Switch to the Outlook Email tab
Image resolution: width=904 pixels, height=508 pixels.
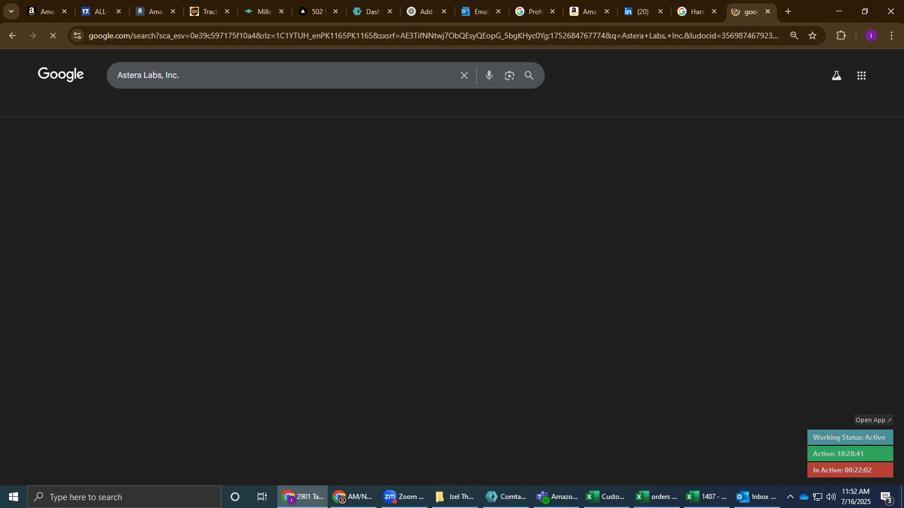(480, 11)
